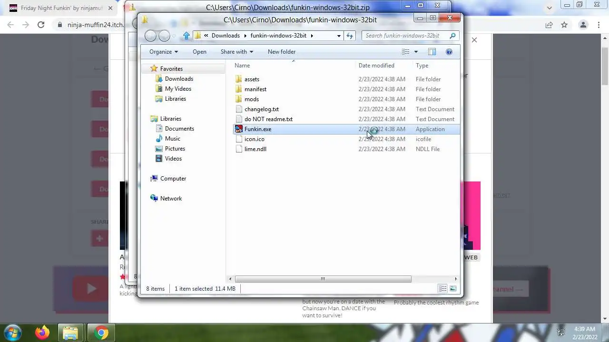Open the assets folder icon

pyautogui.click(x=239, y=79)
